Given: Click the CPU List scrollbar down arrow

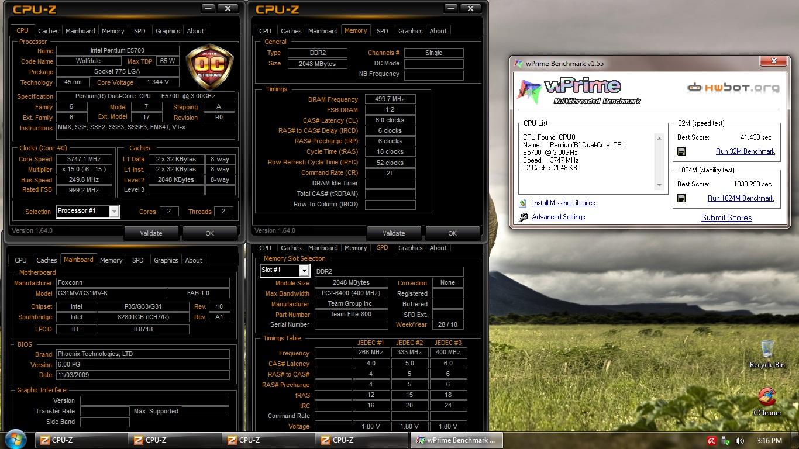Looking at the screenshot, I should pyautogui.click(x=659, y=185).
